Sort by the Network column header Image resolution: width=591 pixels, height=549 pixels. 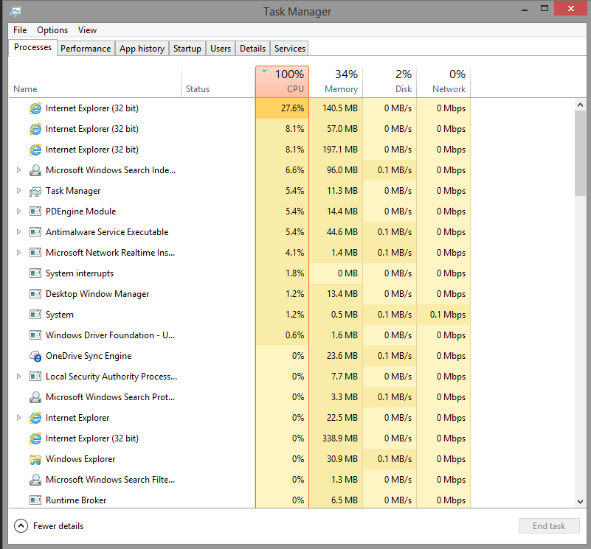click(x=443, y=82)
